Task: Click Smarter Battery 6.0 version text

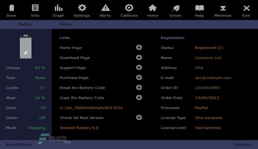Action: [79, 128]
